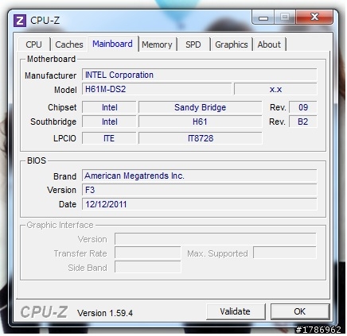The width and height of the screenshot is (347, 336).
Task: Click the BIOS Brand label
Action: 64,176
